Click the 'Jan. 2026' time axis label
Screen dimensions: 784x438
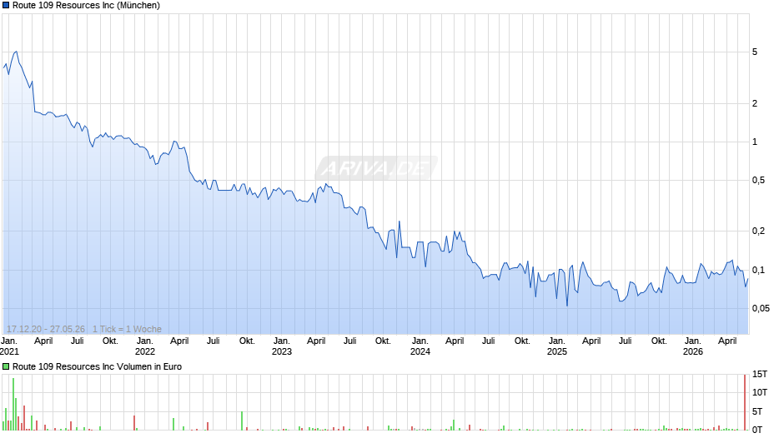[x=693, y=346]
